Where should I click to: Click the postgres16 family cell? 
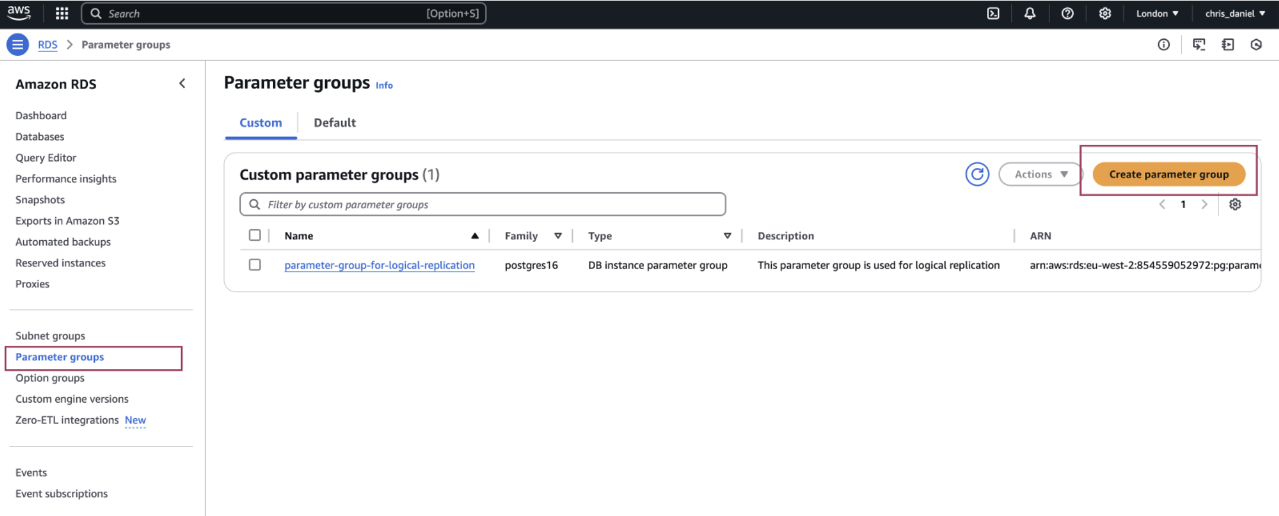tap(531, 265)
